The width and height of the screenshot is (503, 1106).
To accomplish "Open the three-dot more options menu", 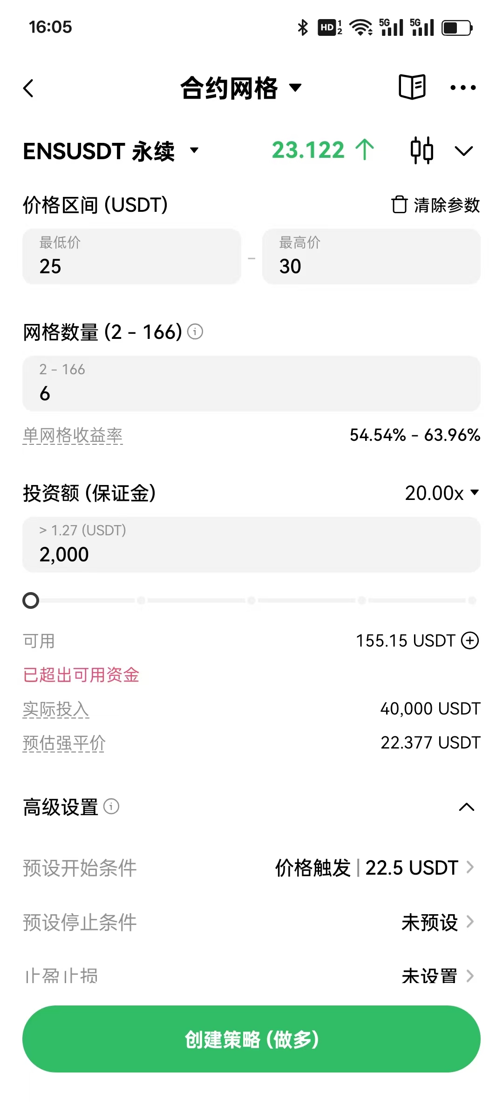I will click(463, 88).
